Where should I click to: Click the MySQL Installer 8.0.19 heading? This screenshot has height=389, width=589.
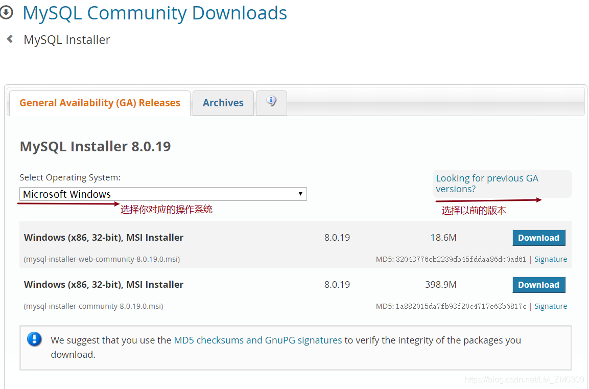click(x=96, y=146)
